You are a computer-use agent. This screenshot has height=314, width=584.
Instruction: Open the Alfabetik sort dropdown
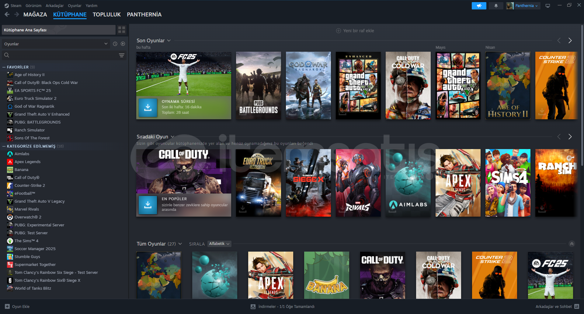click(219, 244)
